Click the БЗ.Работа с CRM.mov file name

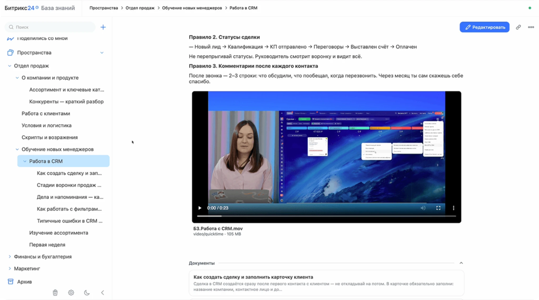coord(218,228)
